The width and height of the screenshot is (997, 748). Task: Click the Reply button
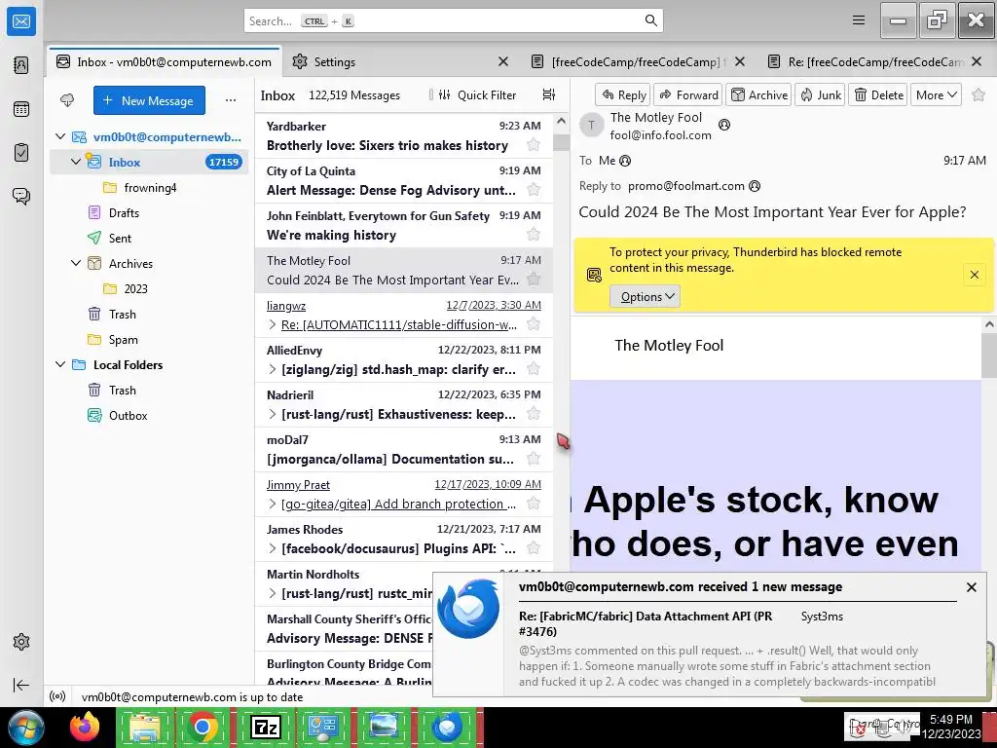click(623, 94)
